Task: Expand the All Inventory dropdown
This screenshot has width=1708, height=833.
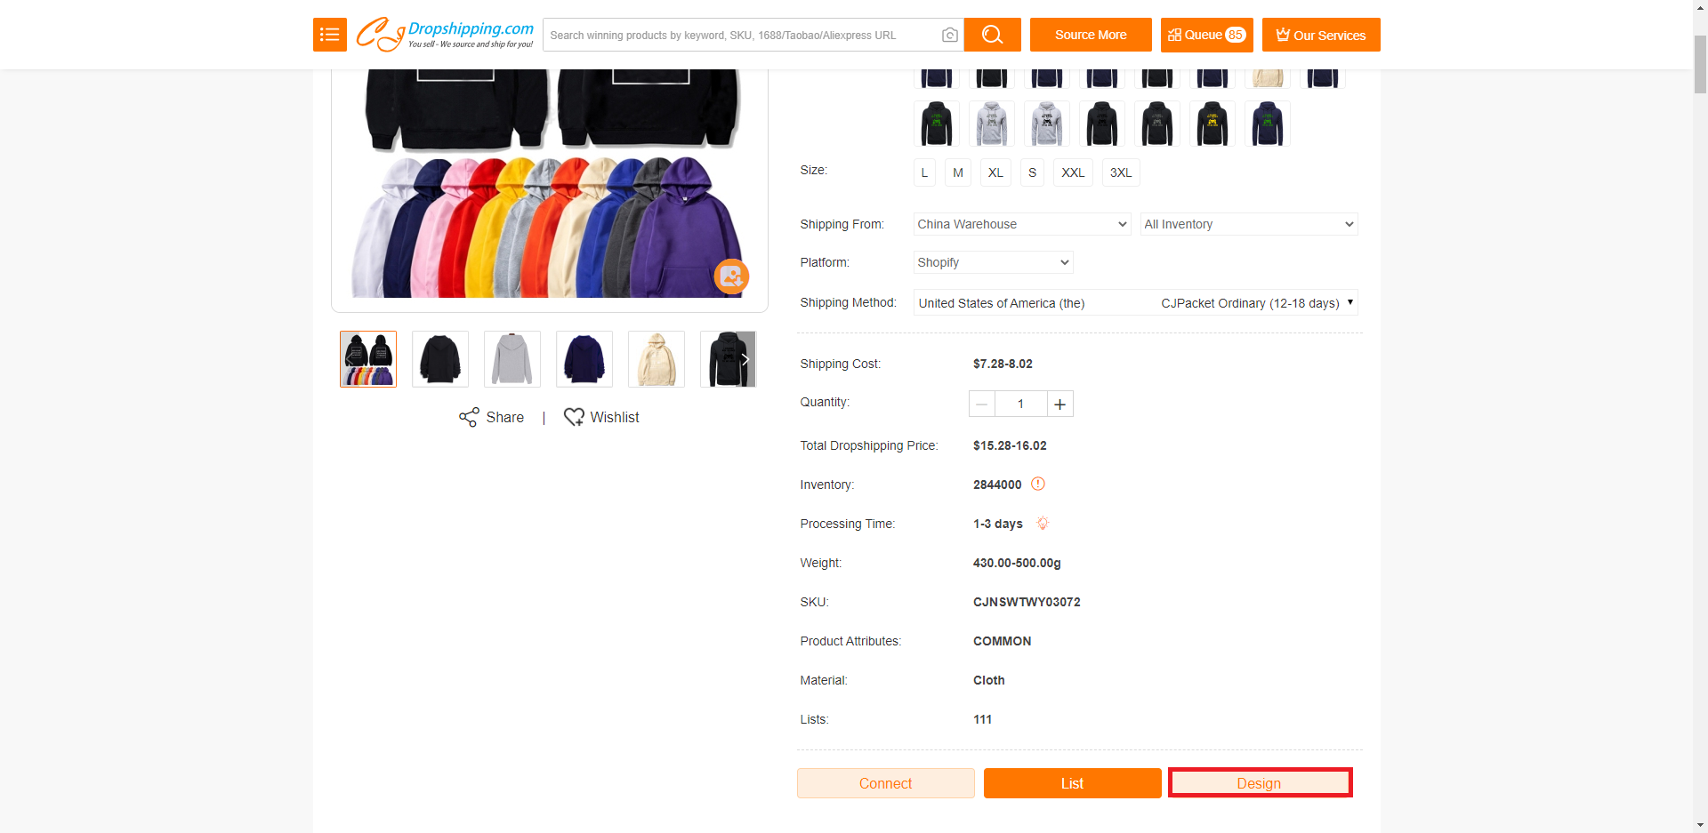Action: [1248, 224]
